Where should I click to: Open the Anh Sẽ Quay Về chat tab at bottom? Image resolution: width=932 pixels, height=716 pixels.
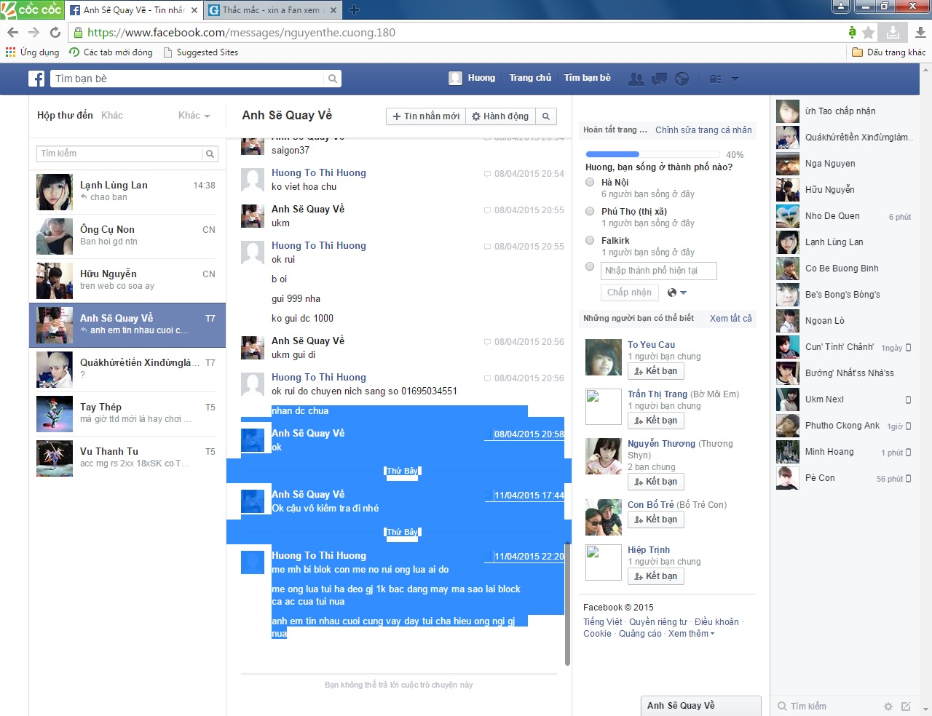[x=700, y=706]
